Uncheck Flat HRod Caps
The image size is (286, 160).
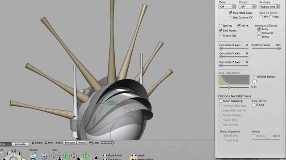tap(231, 13)
